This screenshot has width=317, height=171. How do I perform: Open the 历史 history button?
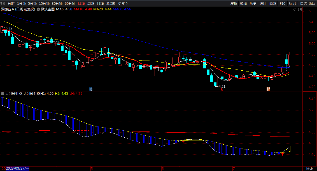[253, 3]
